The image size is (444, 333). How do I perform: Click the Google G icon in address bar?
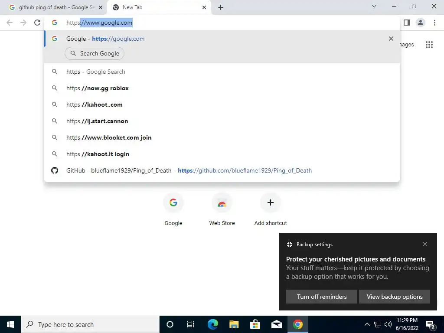point(55,23)
